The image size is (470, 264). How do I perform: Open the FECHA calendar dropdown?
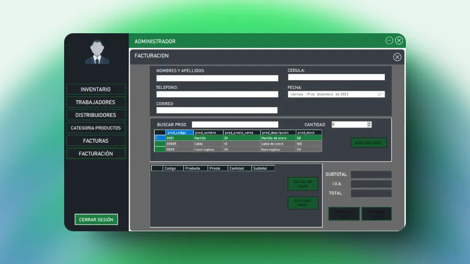[380, 94]
